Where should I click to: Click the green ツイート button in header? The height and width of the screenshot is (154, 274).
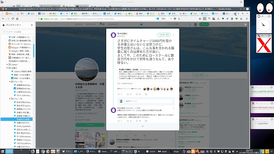[x=204, y=24]
